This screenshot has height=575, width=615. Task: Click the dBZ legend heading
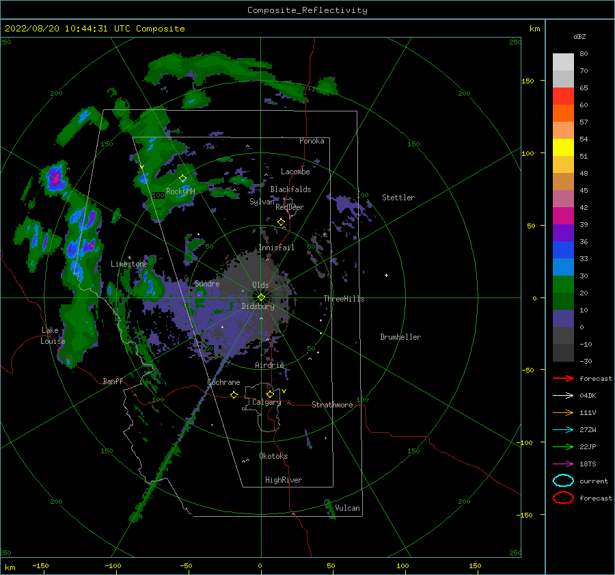[x=579, y=36]
